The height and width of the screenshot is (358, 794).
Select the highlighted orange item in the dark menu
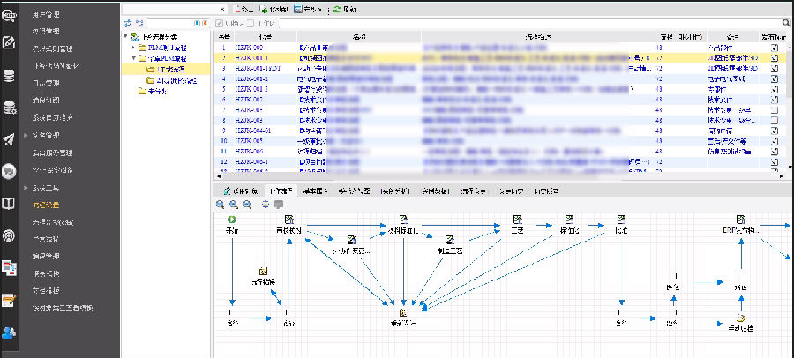point(46,205)
